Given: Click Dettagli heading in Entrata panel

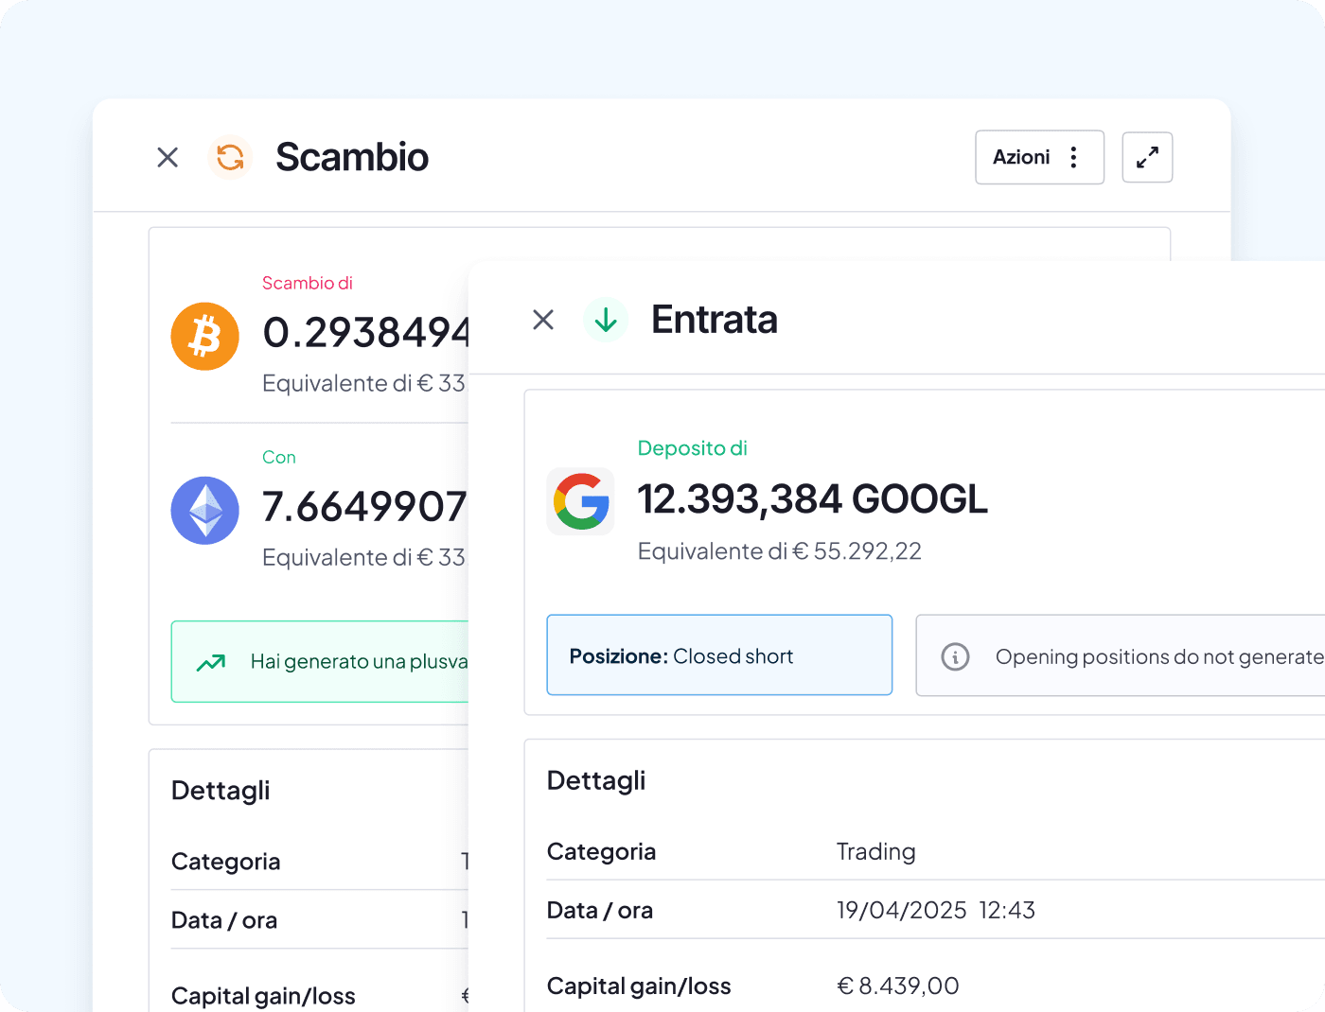Looking at the screenshot, I should (596, 781).
